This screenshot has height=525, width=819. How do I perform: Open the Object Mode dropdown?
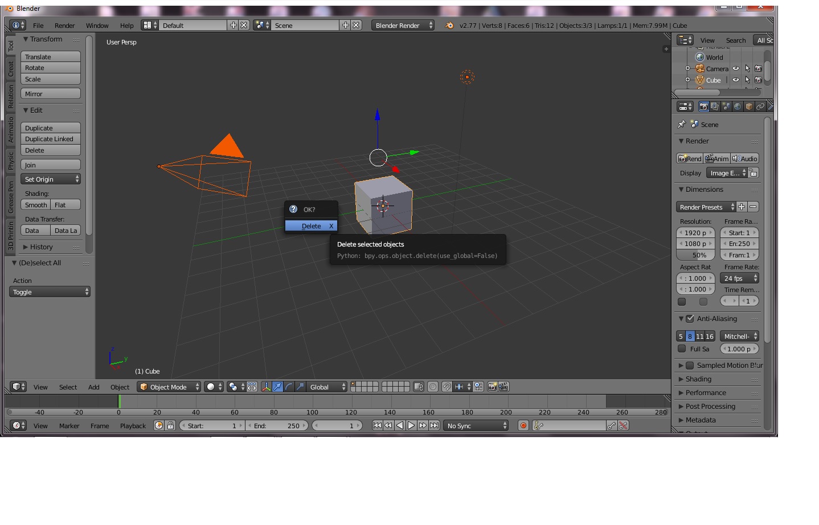pyautogui.click(x=169, y=387)
